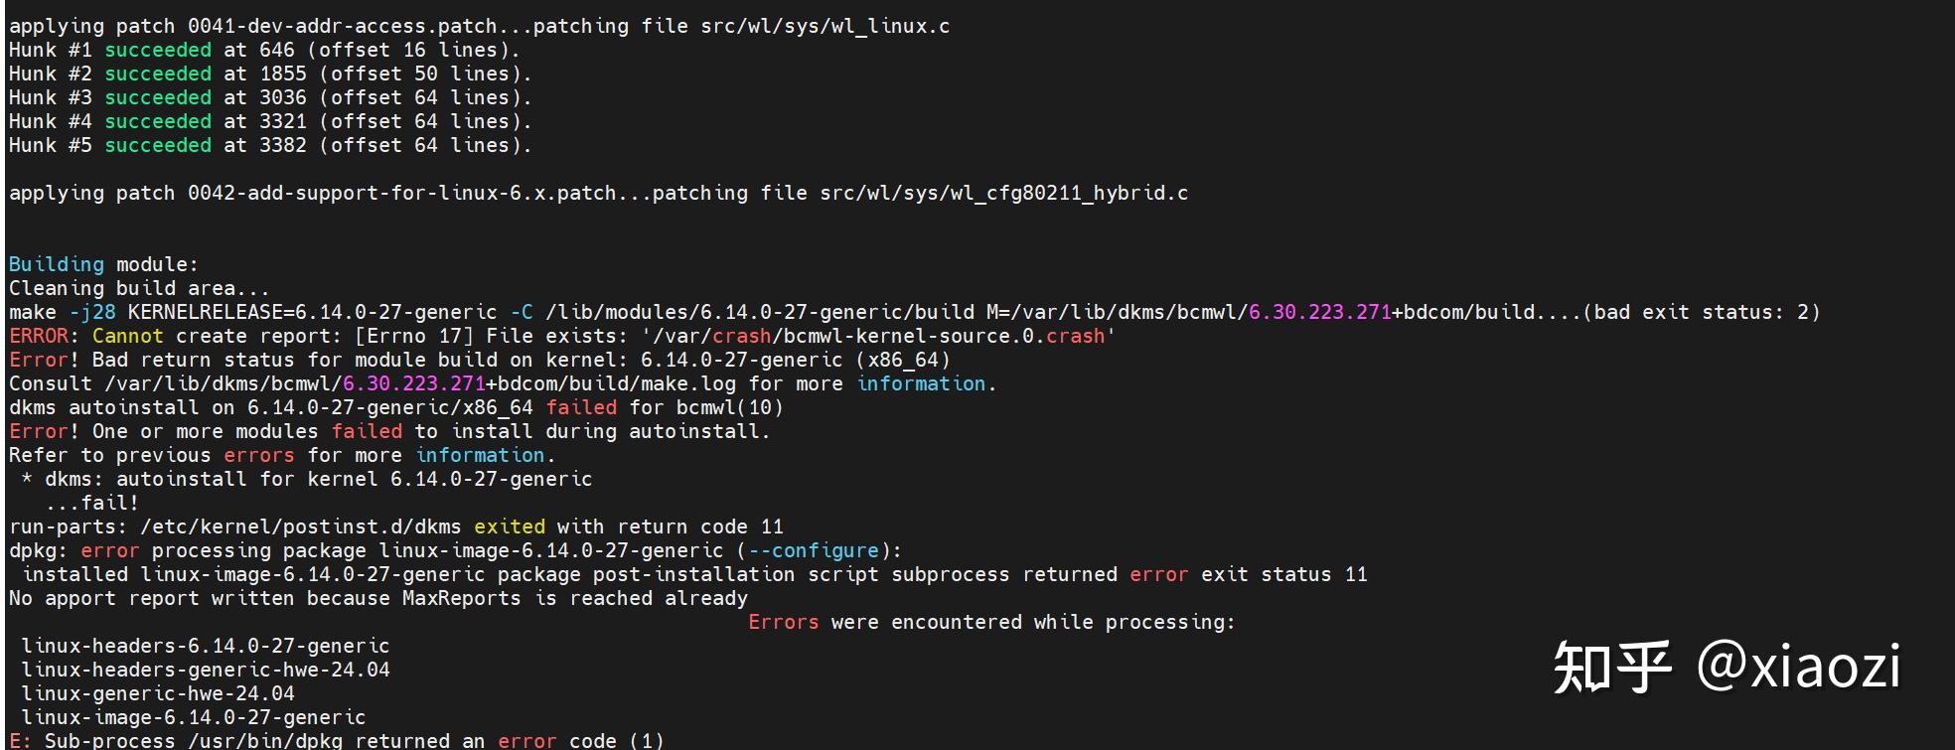The image size is (1955, 750).
Task: Click the Hunk #1 succeeded line
Action: pyautogui.click(x=263, y=51)
